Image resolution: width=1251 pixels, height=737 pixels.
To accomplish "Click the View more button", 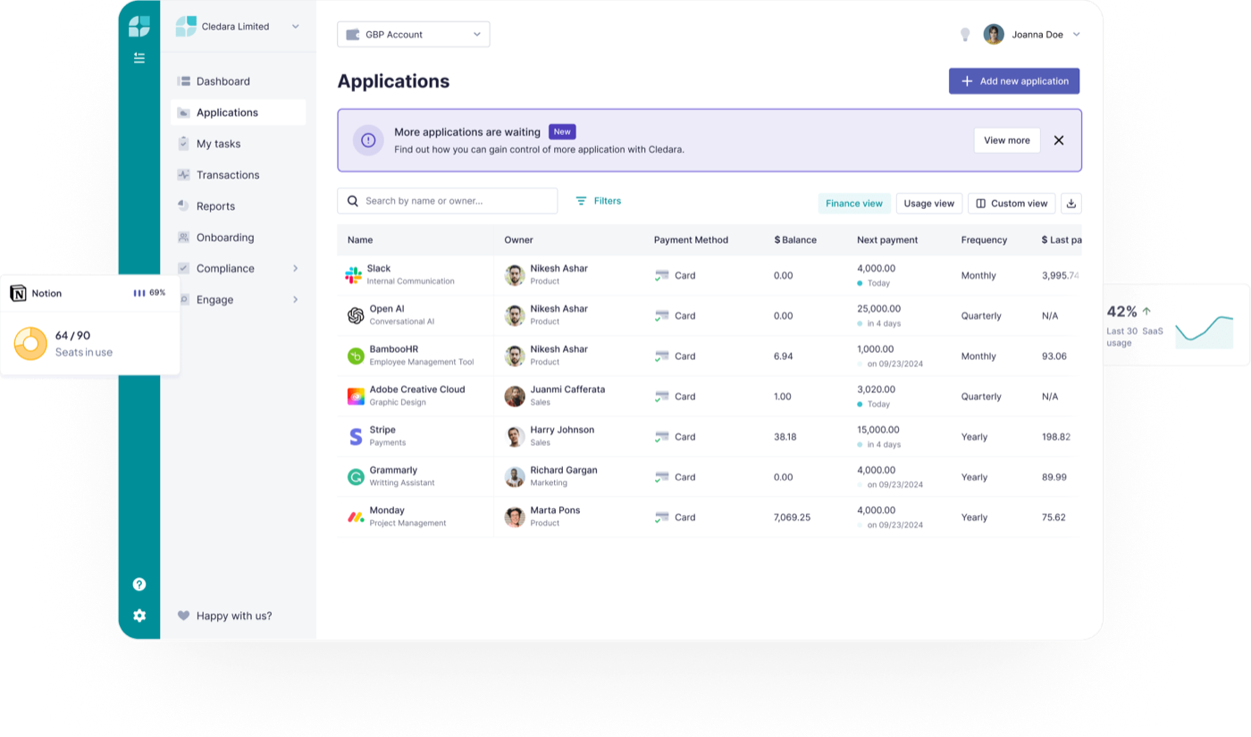I will (1007, 140).
